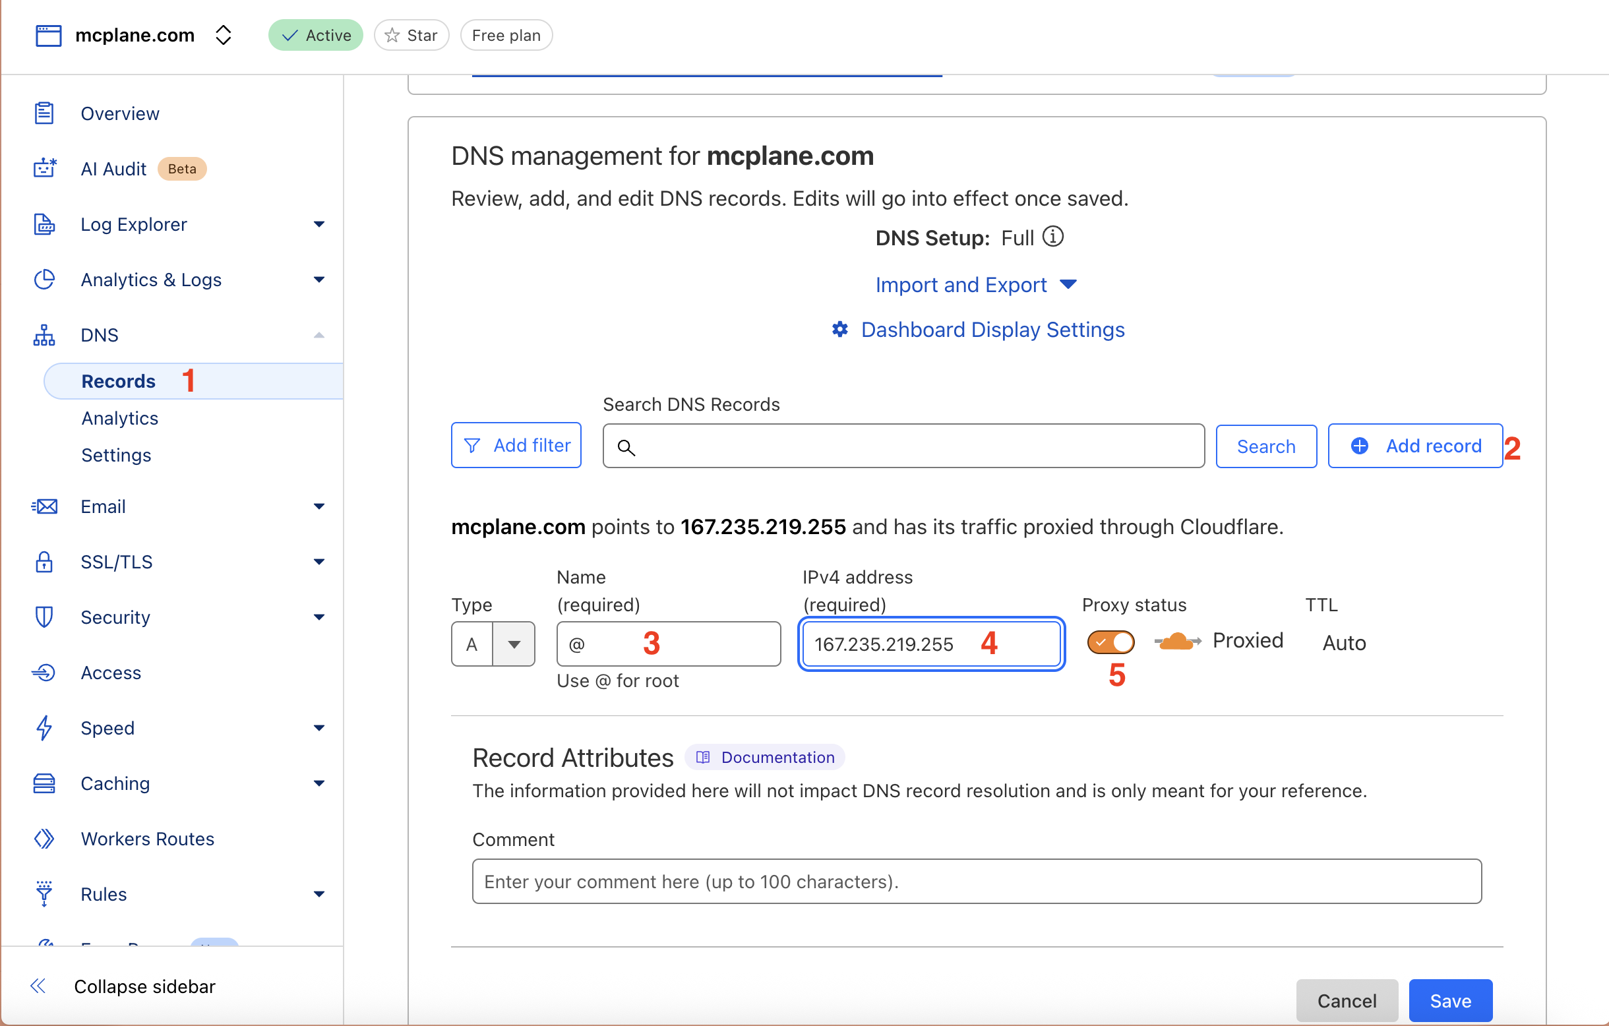Expand the SSL/TLS menu arrow

319,562
